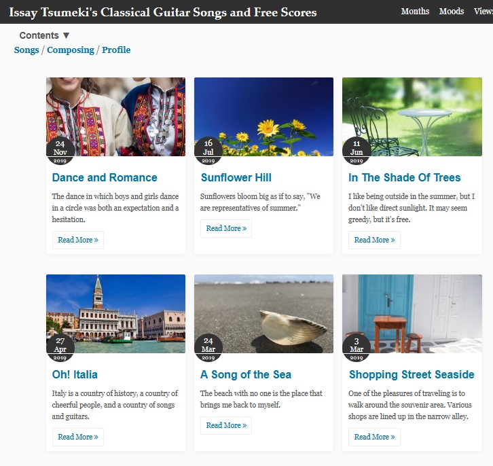Visit the Profile breadcrumb link
This screenshot has height=466, width=493.
coord(116,50)
